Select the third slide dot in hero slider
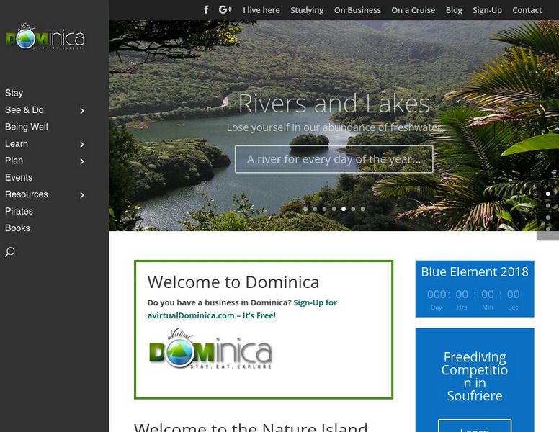Viewport: 559px width, 432px height. (x=324, y=209)
